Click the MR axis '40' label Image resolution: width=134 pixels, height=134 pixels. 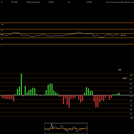131,88
